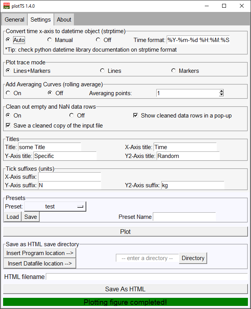Click the Y-Axis suffix field

pyautogui.click(x=70, y=185)
